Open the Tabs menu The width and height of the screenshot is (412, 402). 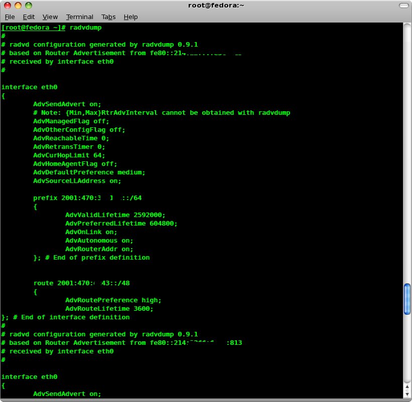coord(108,17)
